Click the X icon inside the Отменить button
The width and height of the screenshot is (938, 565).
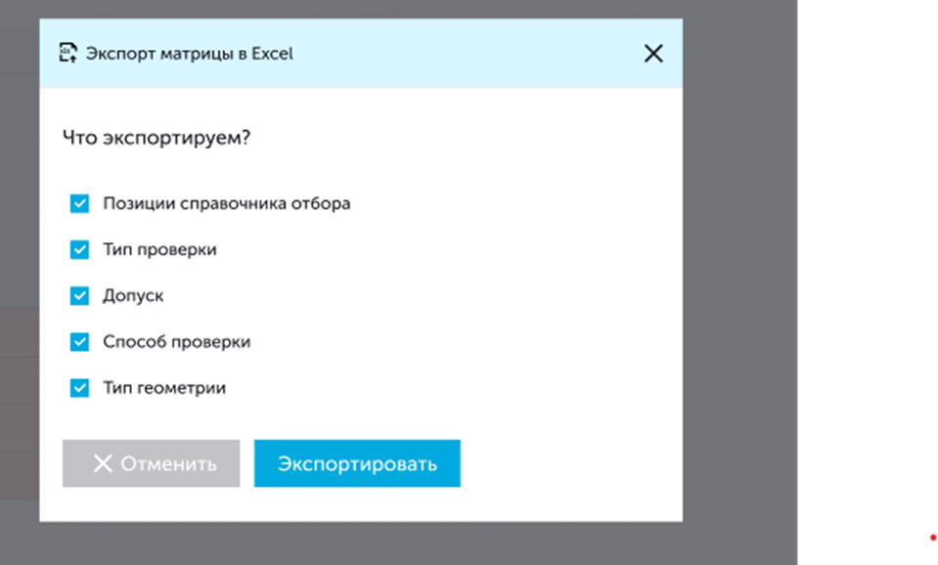pos(103,463)
